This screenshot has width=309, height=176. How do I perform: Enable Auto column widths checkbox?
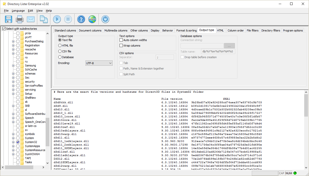tap(121, 40)
